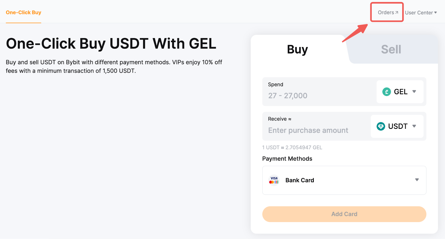Click the Spend amount input field
This screenshot has height=239, width=445.
[317, 96]
